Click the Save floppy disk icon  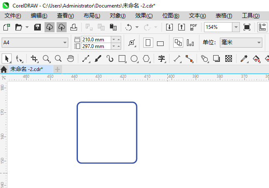pos(37,27)
